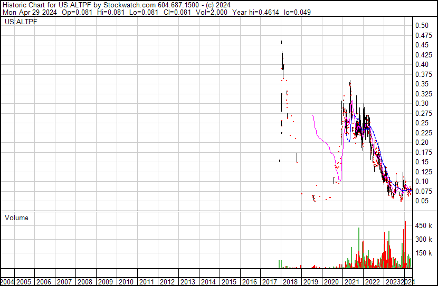Click the Year hi=0.4614 value in header
The height and width of the screenshot is (286, 438).
pos(255,12)
